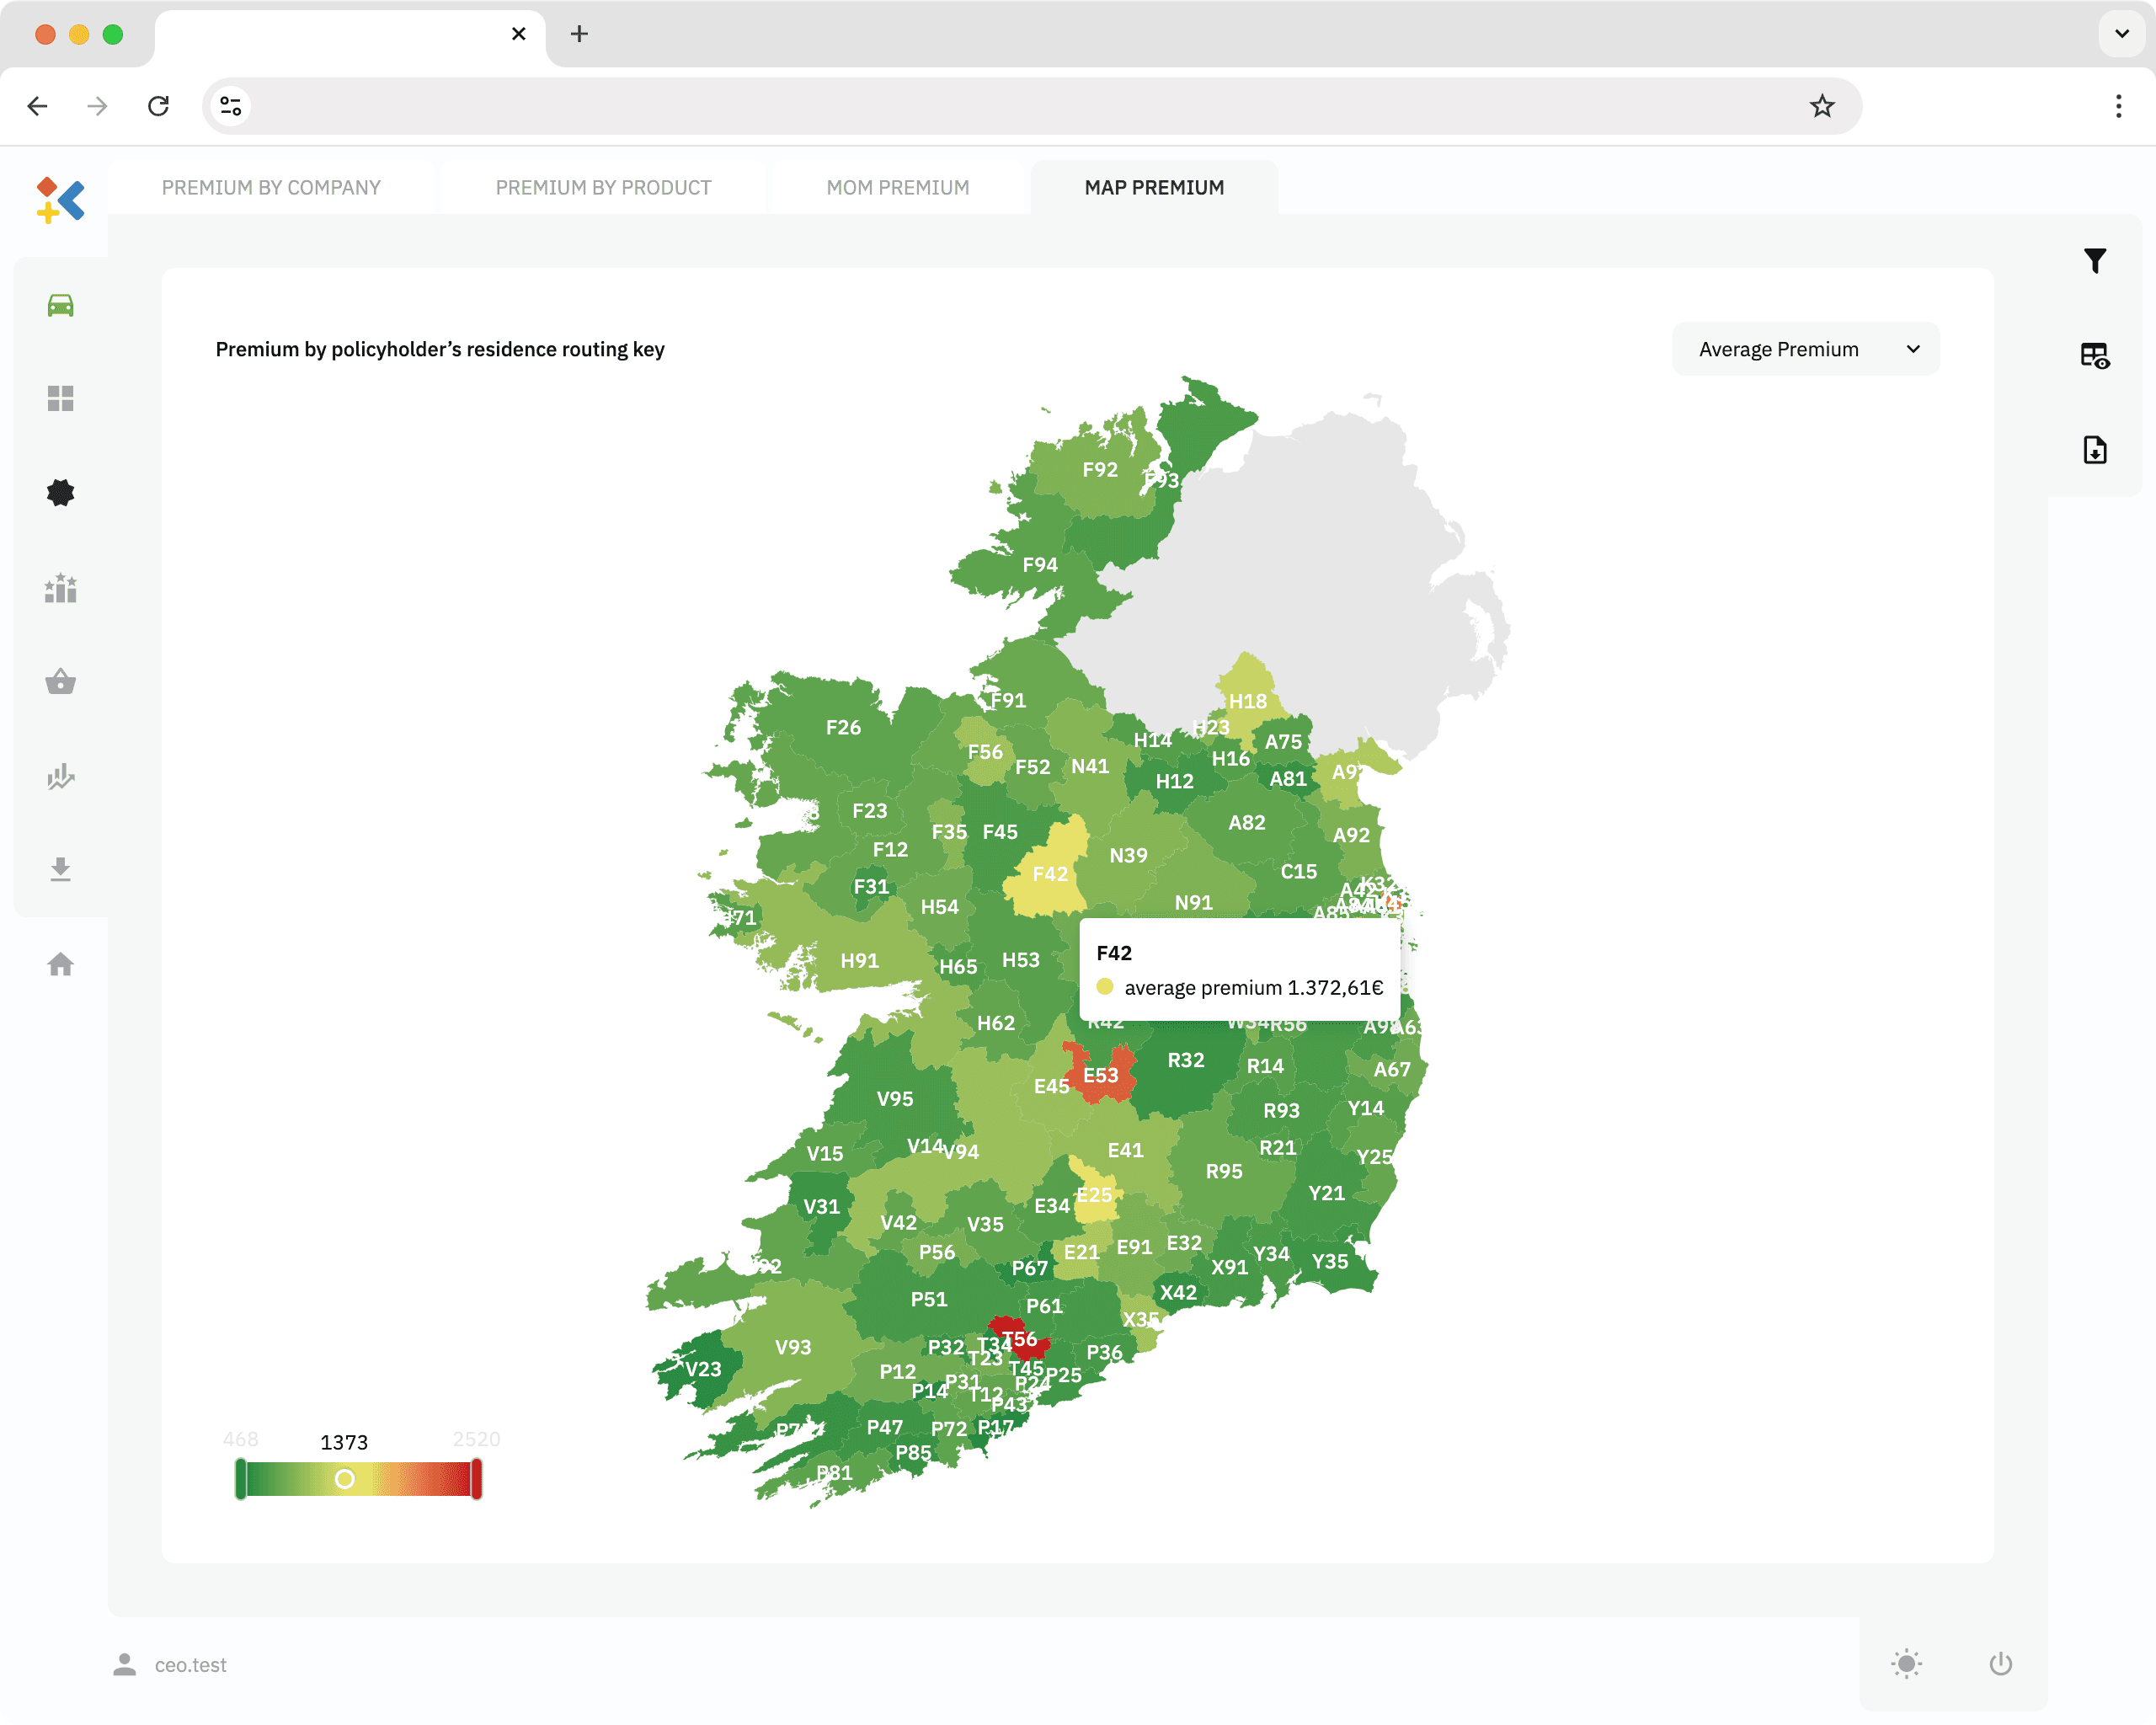
Task: Click the legend maximum red handle
Action: tap(476, 1478)
